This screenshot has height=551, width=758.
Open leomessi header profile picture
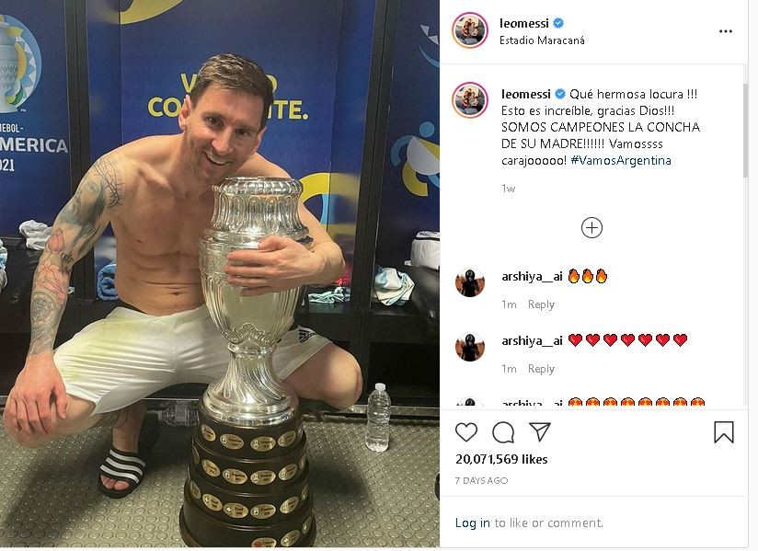tap(470, 30)
